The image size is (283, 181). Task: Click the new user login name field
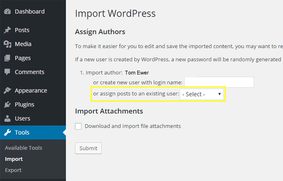[x=219, y=82]
